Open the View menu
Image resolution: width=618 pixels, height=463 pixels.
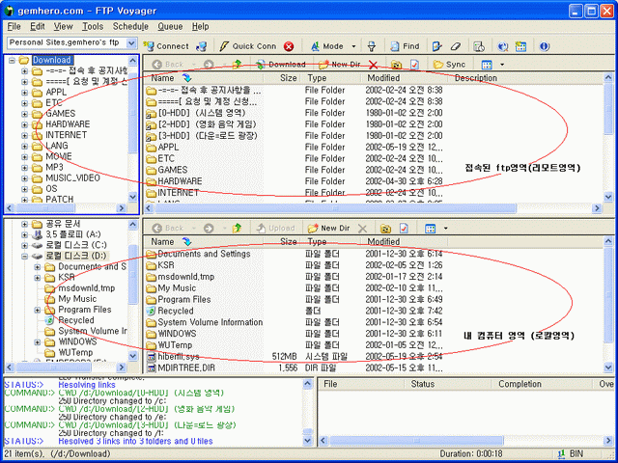click(x=64, y=26)
